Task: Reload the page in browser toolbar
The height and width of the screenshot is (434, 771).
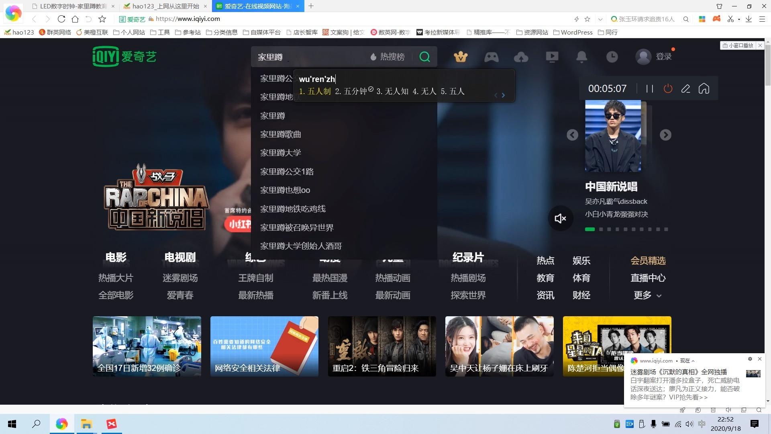Action: pos(61,19)
